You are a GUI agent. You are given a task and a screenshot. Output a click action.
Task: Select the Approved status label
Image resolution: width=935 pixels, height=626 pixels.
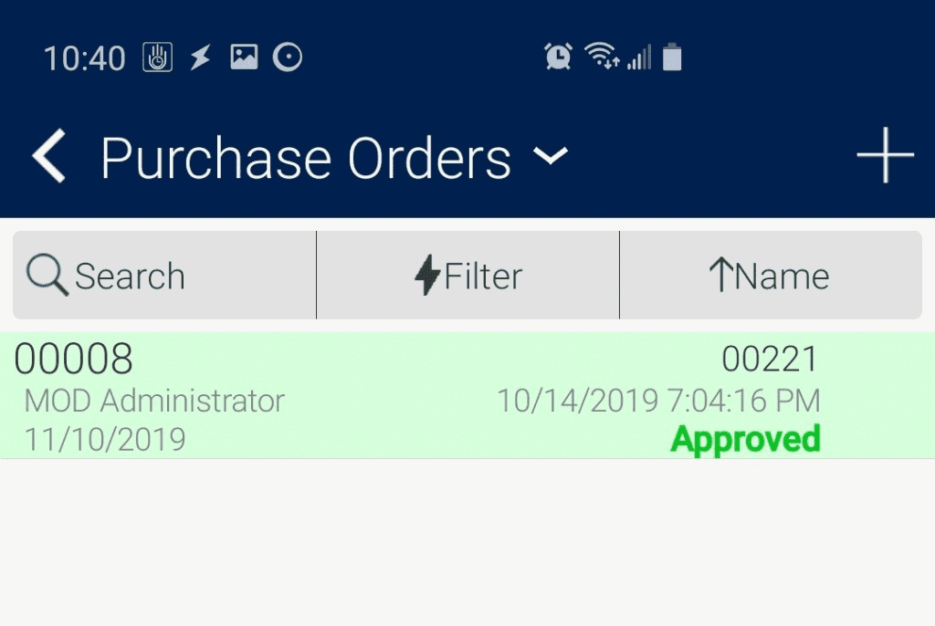pos(745,440)
